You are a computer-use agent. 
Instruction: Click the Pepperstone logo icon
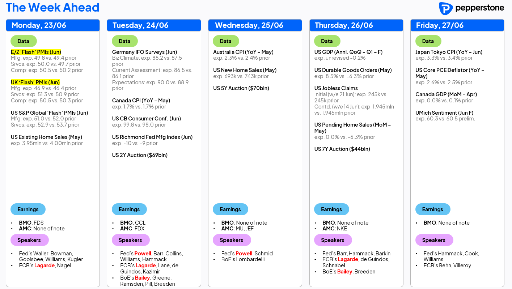point(446,8)
